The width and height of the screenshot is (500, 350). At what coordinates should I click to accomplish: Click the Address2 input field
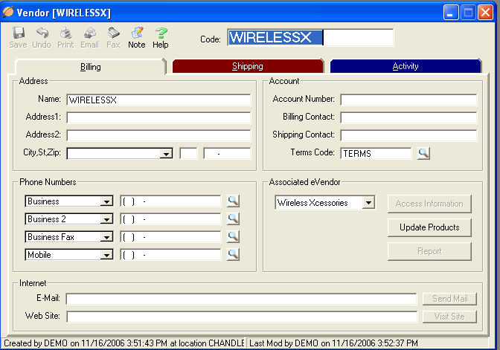click(158, 135)
